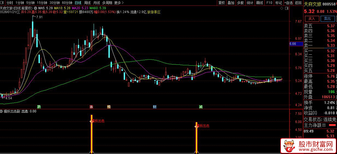The width and height of the screenshot is (337, 154).
Task: Click the 榜 marker below the chart
Action: [x=109, y=107]
